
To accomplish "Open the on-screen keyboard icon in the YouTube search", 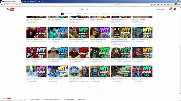I will click(x=82, y=9).
